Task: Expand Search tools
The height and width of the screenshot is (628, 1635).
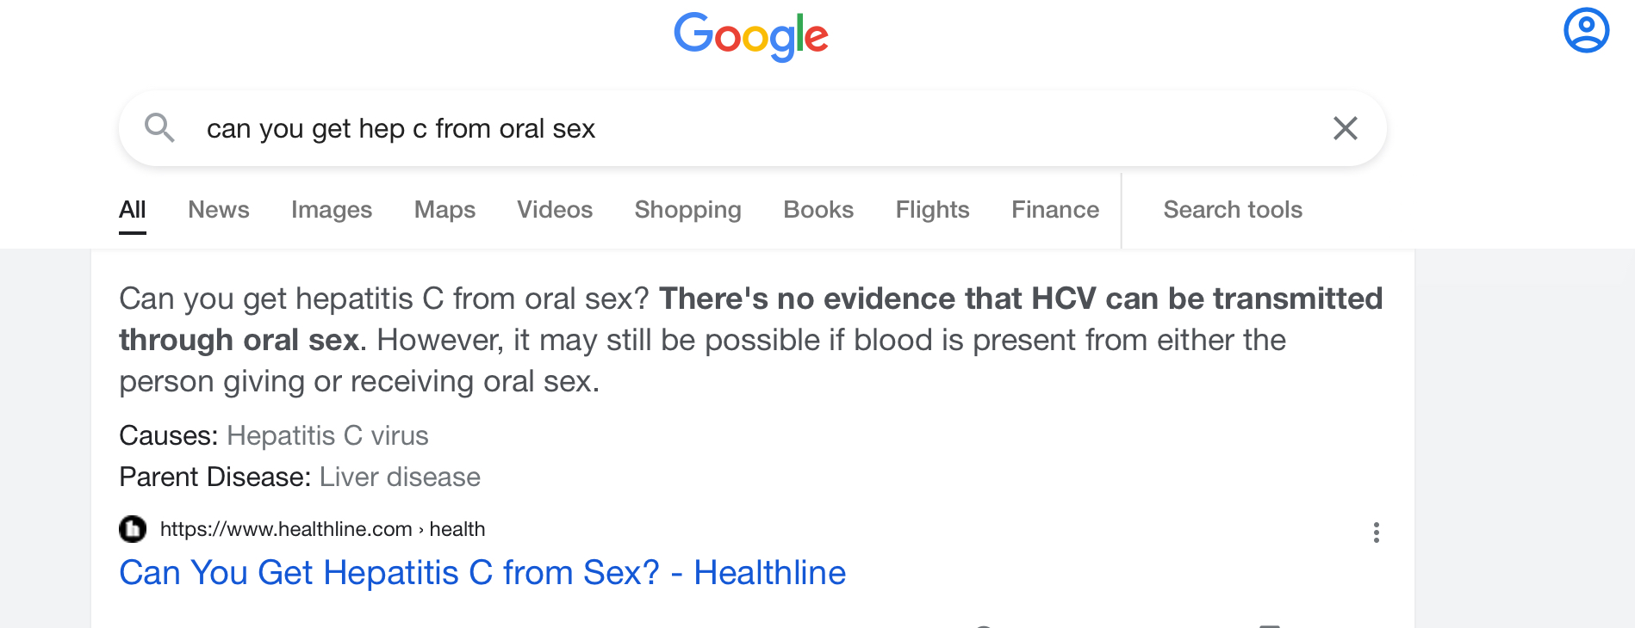Action: pyautogui.click(x=1233, y=209)
